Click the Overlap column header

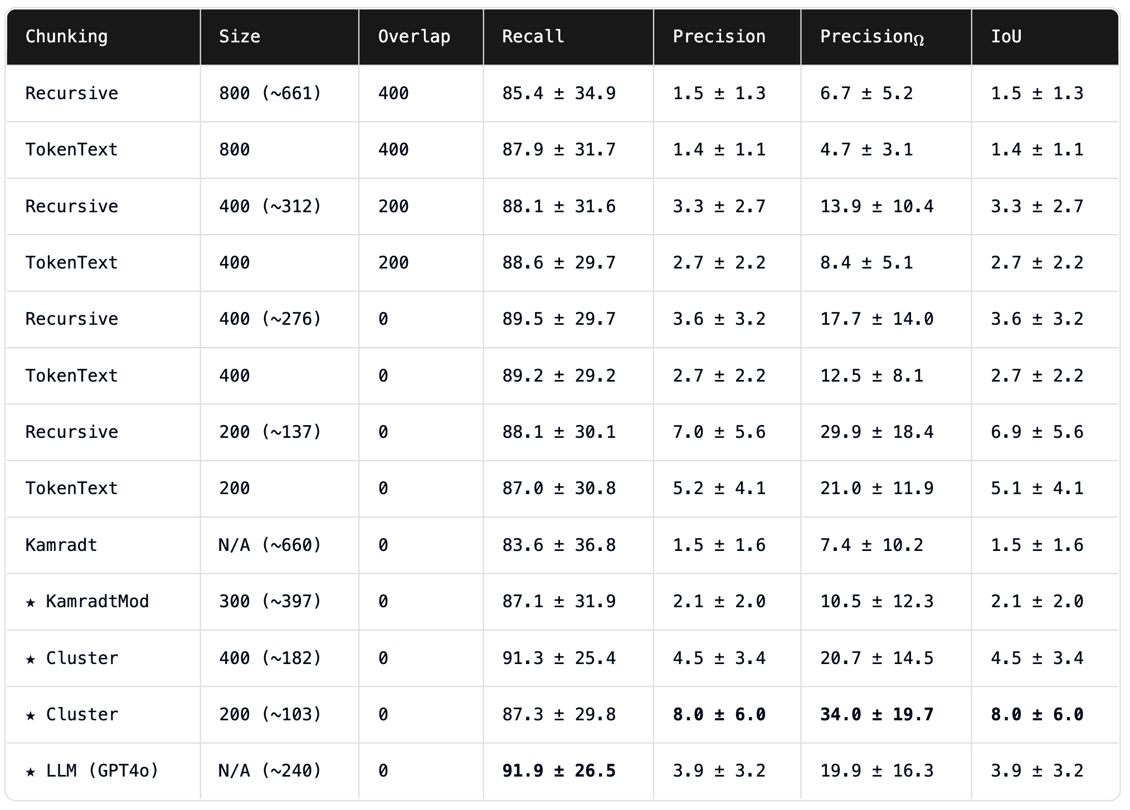coord(414,37)
